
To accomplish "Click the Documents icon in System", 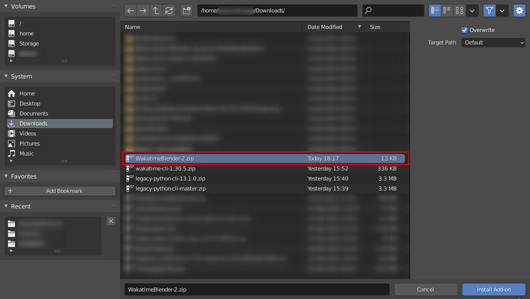I will click(11, 113).
